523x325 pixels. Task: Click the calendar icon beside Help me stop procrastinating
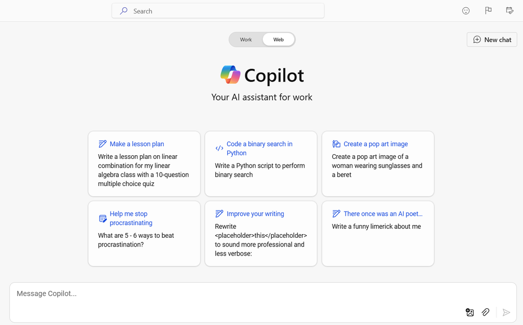(103, 218)
